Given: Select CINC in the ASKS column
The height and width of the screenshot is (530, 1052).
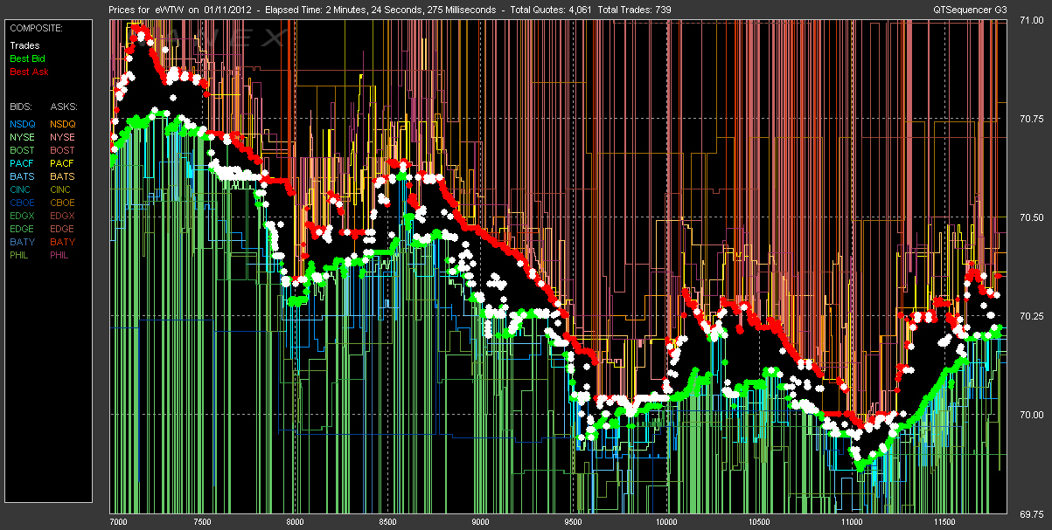Looking at the screenshot, I should (62, 189).
